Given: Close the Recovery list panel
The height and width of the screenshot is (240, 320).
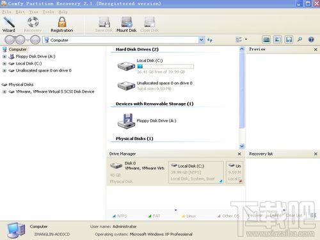Looking at the screenshot, I should pos(316,154).
